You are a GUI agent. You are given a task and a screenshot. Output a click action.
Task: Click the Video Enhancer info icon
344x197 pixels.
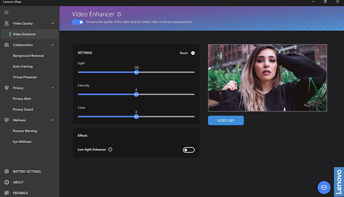click(119, 14)
